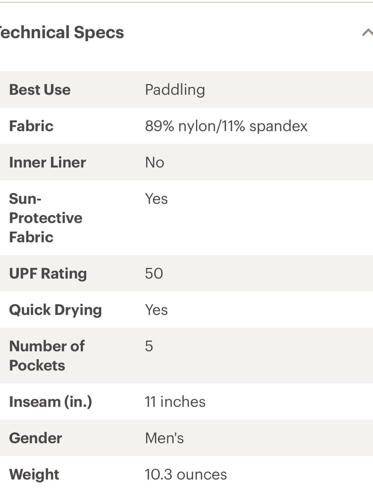Select the 89% nylon/11% spandex text
The height and width of the screenshot is (497, 373).
point(226,126)
